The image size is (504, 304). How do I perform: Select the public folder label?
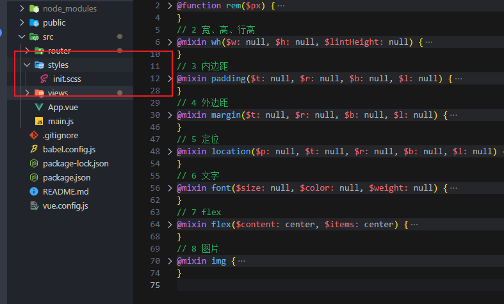(x=54, y=23)
